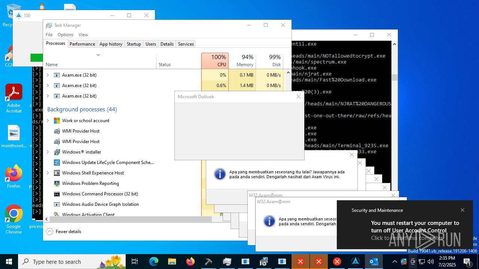479x269 pixels.
Task: Open network settings from system tray
Action: coord(422,262)
